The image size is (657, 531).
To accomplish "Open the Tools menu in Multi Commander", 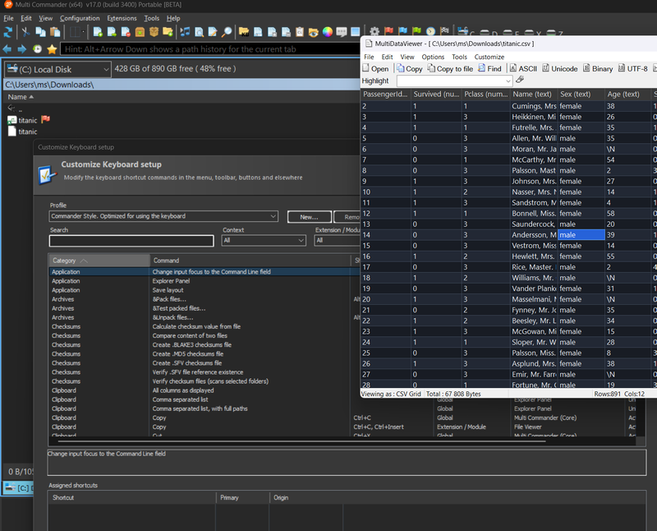I will (x=152, y=18).
